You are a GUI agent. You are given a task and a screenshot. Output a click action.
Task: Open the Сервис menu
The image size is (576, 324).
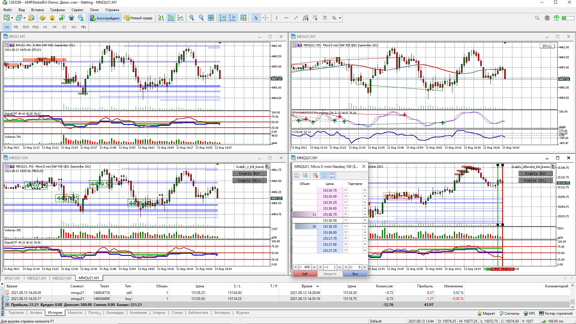[x=77, y=10]
